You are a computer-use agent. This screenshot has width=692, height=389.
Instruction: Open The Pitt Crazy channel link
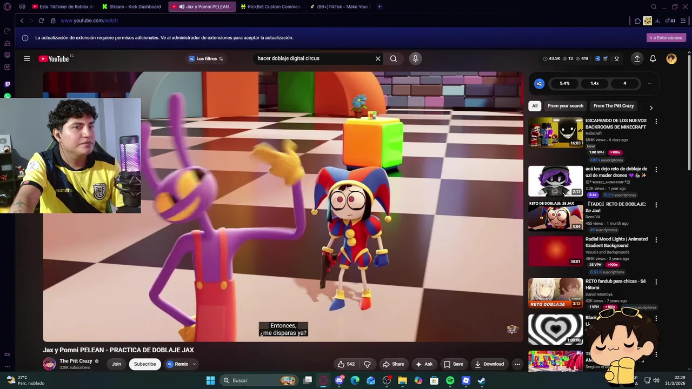click(x=76, y=361)
